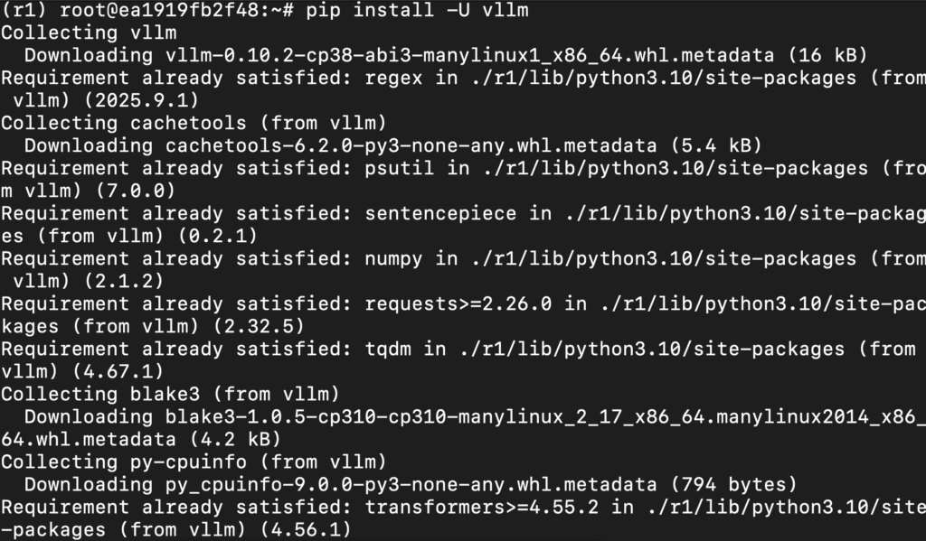Click the 'psutil' package name
The image size is (926, 541).
coord(400,168)
